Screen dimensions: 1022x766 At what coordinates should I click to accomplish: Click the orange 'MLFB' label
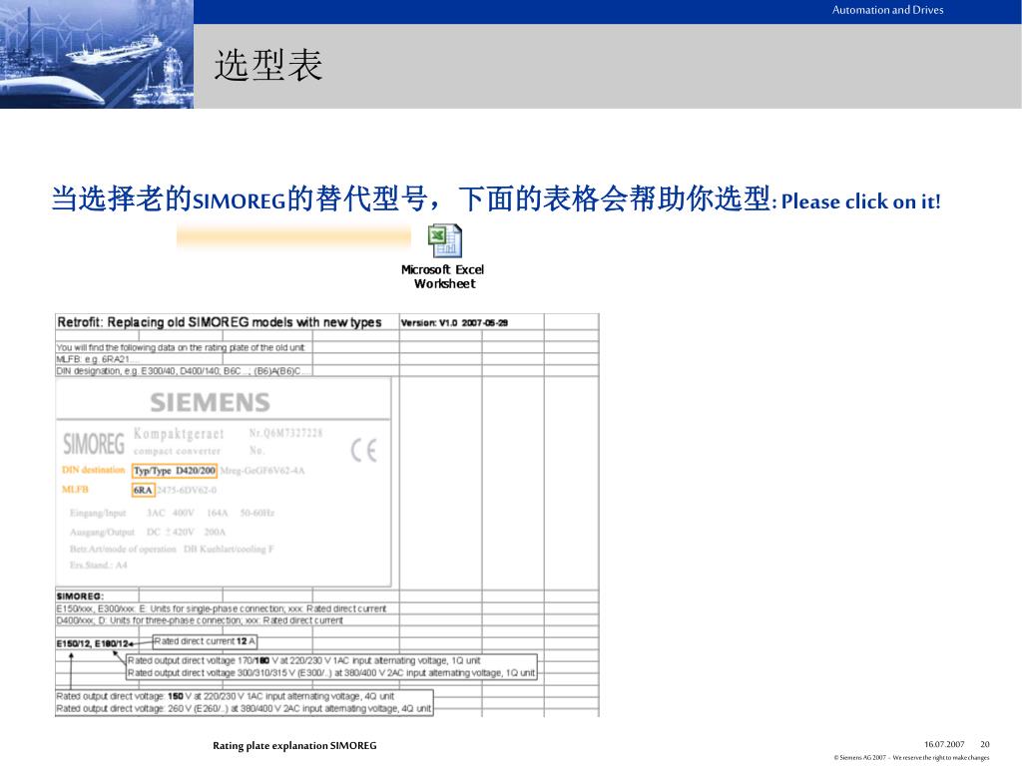(75, 489)
